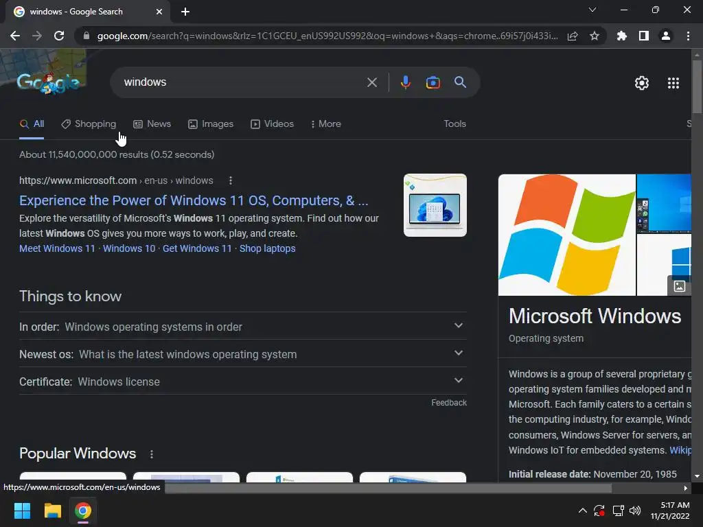Click the browser forward arrow

coord(37,36)
